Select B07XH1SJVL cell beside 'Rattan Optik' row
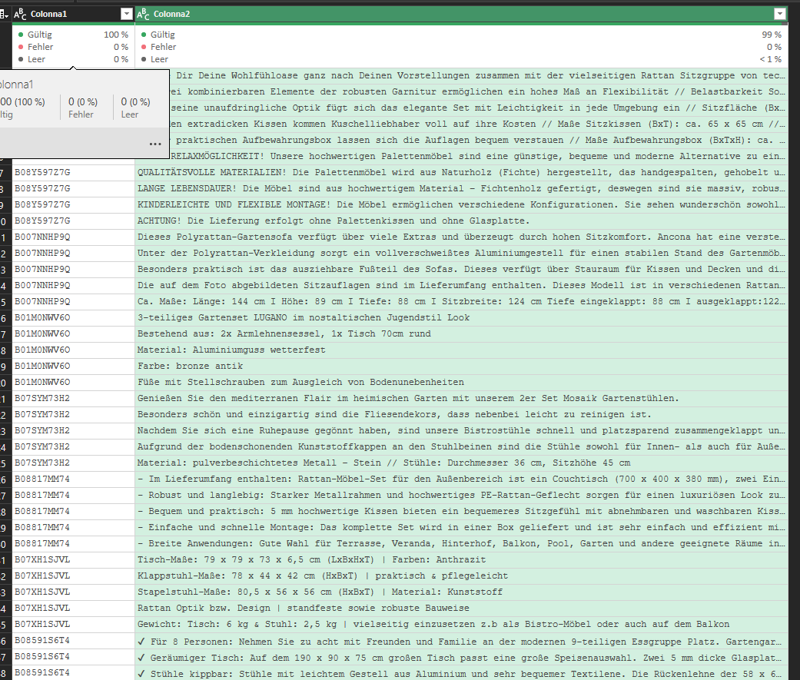This screenshot has height=680, width=800. coord(73,609)
